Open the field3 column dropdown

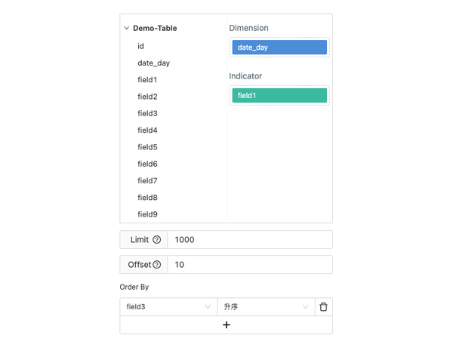(x=168, y=307)
